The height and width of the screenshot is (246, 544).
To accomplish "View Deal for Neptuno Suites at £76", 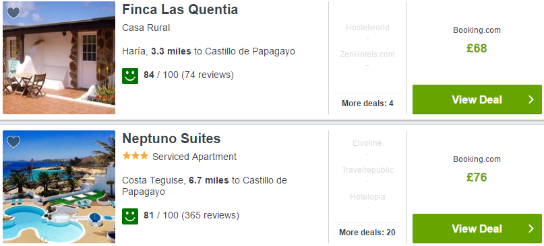I will 477,229.
